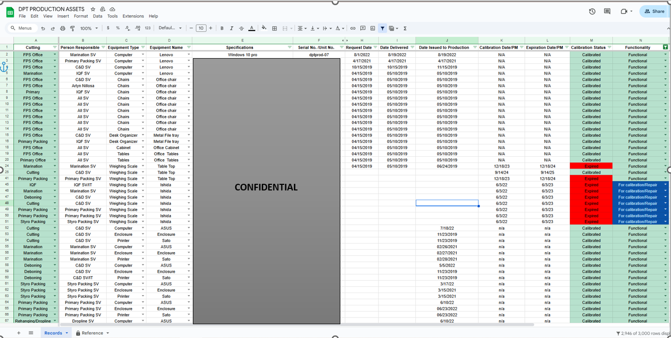671x338 pixels.
Task: Apply percent format
Action: pyautogui.click(x=118, y=29)
